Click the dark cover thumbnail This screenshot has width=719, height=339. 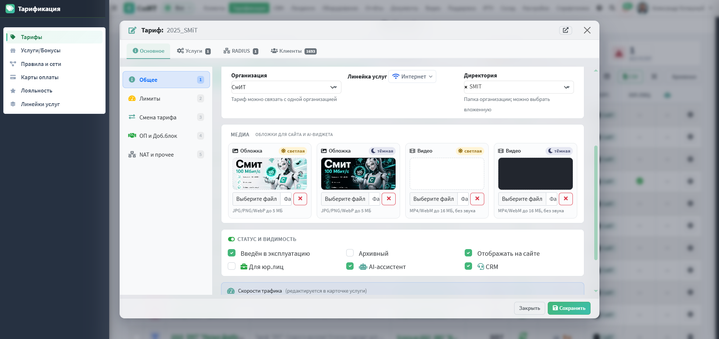pyautogui.click(x=358, y=174)
